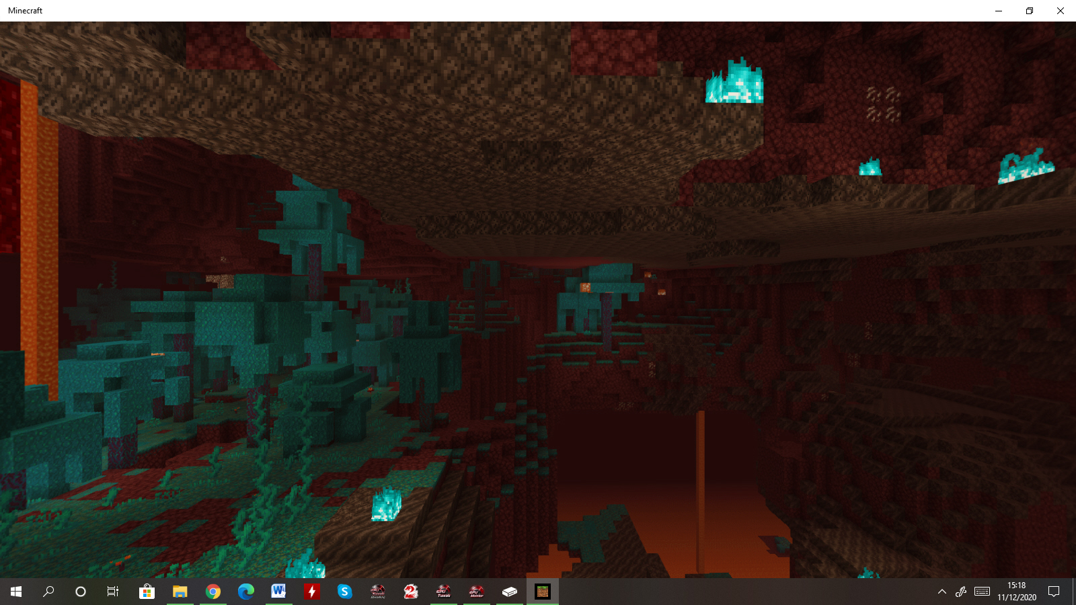The width and height of the screenshot is (1076, 605).
Task: Click the red number 2 taskbar icon
Action: [x=410, y=592]
